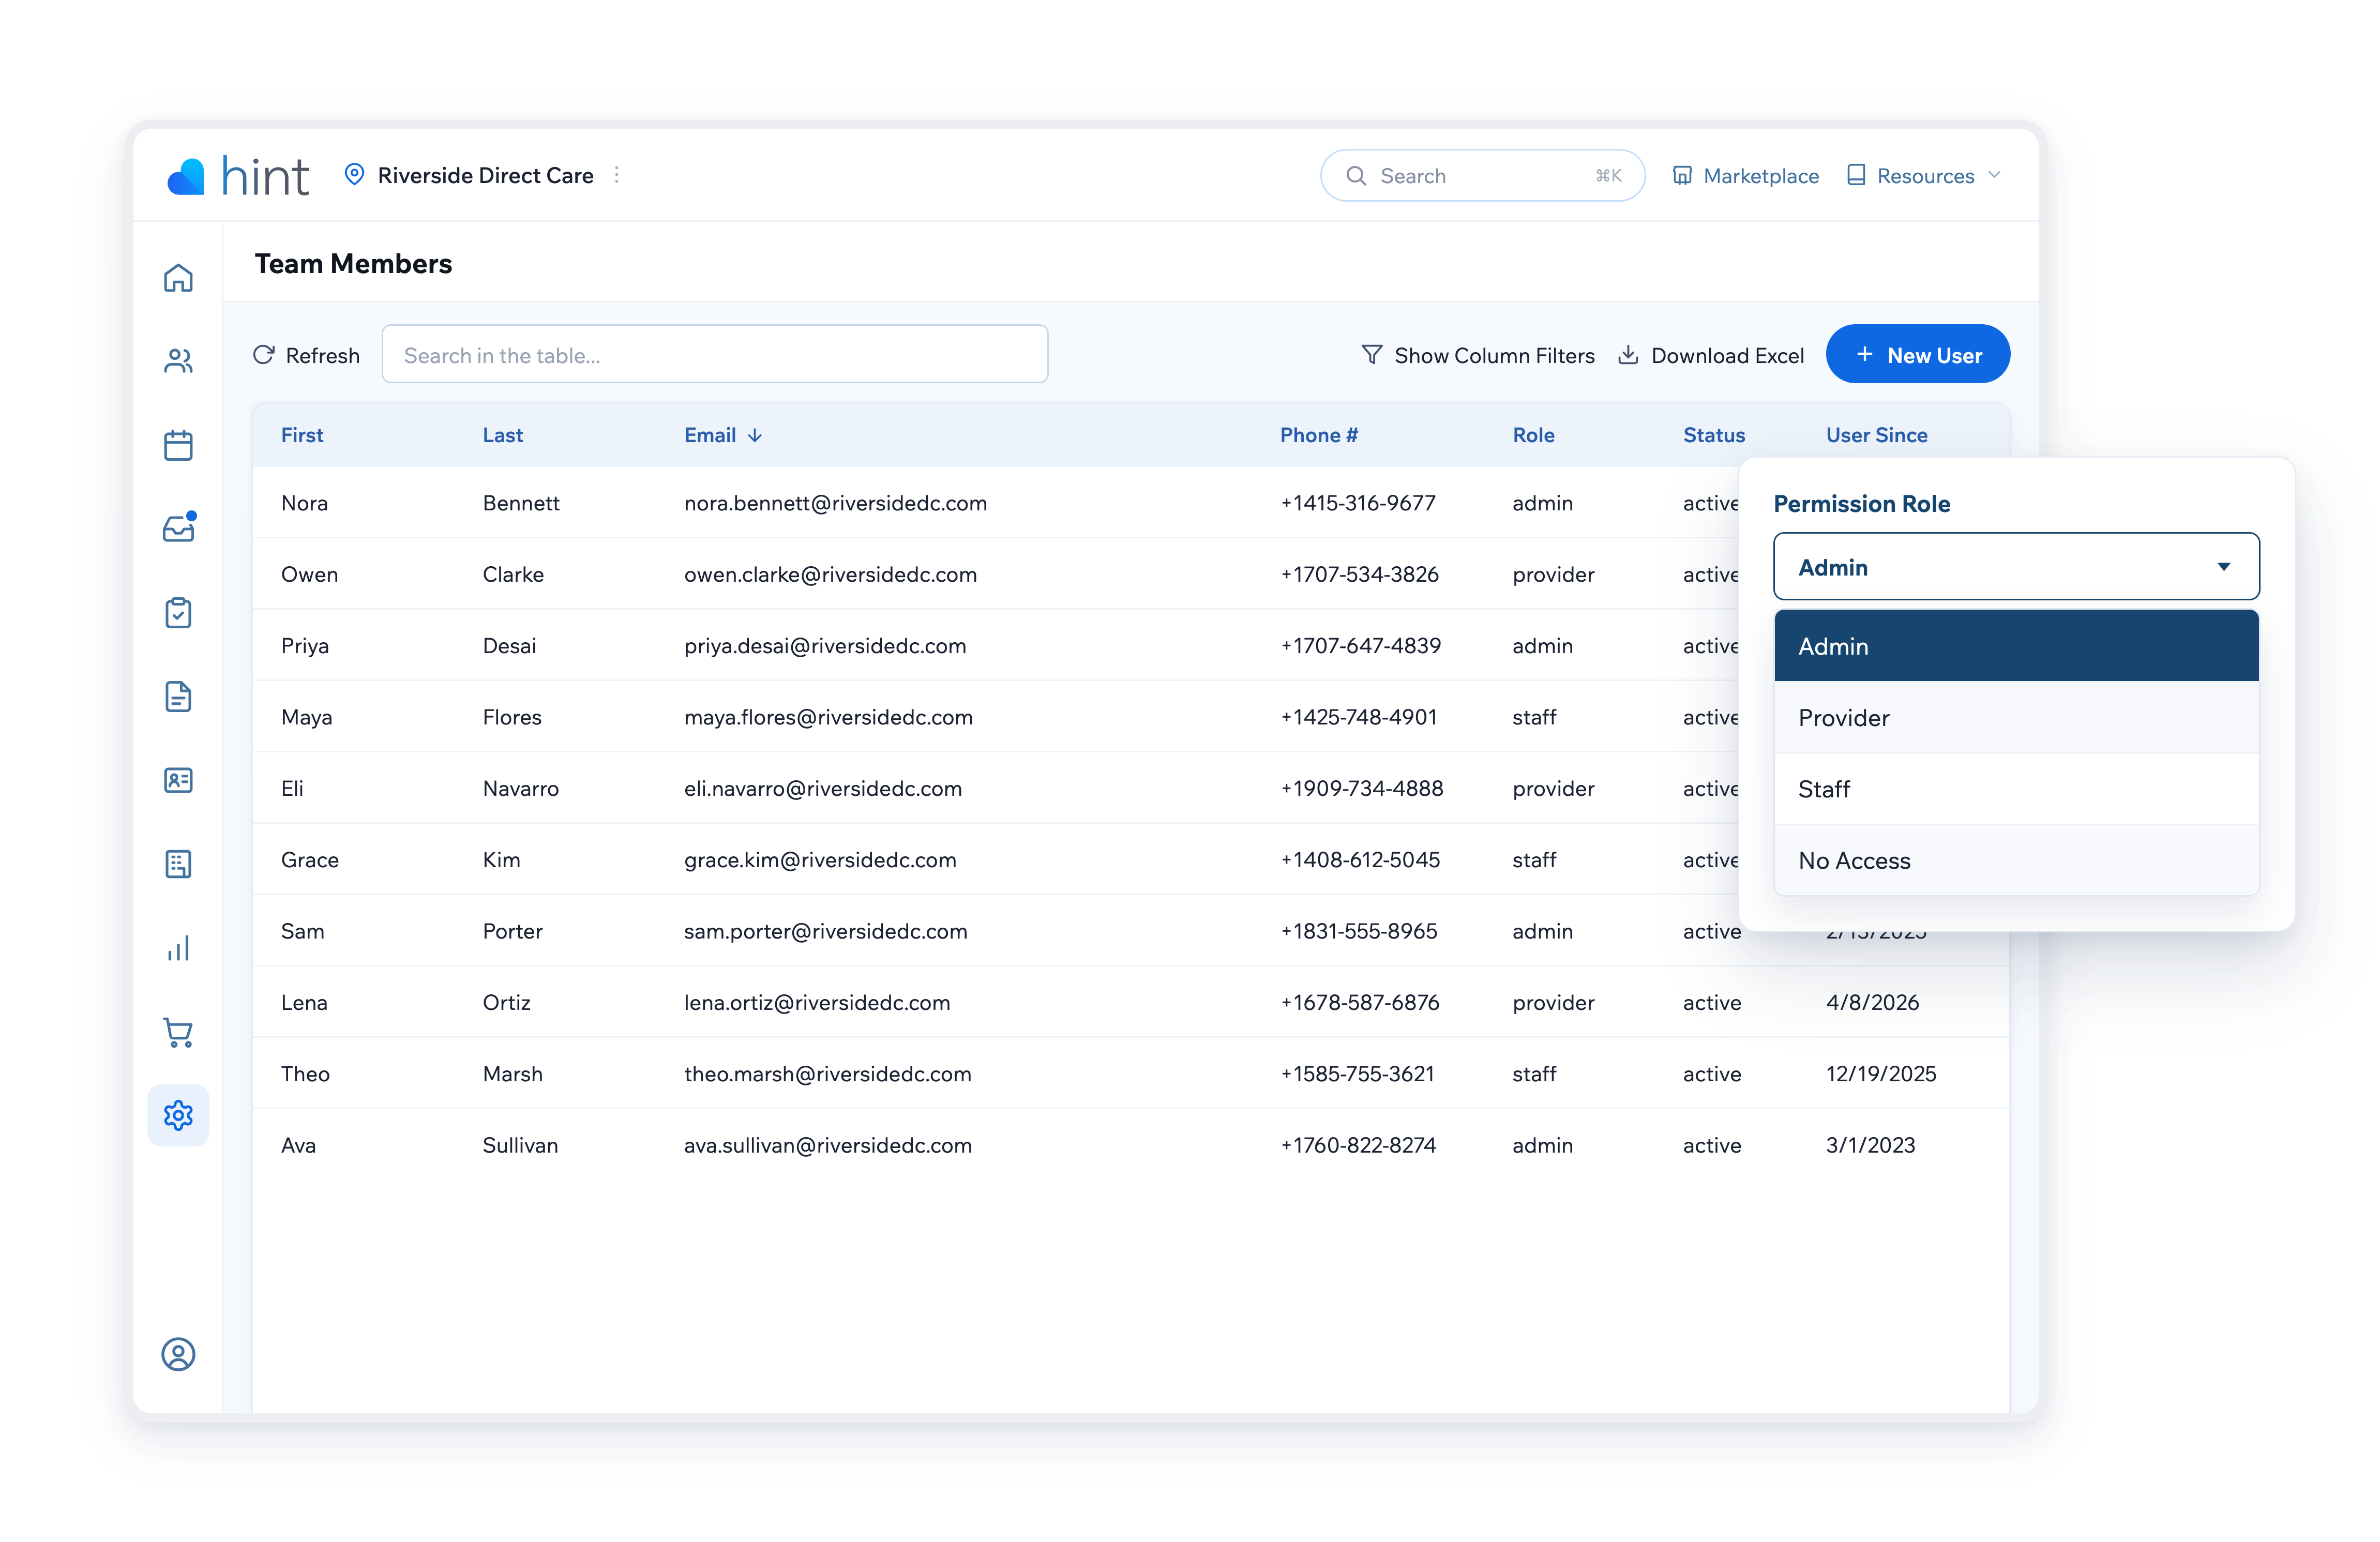This screenshot has width=2380, height=1542.
Task: Select Staff option in the role list
Action: (2016, 789)
